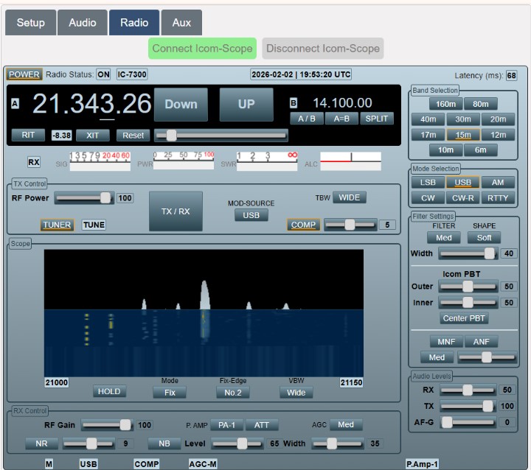Enable the COMP speech compressor

tap(302, 225)
